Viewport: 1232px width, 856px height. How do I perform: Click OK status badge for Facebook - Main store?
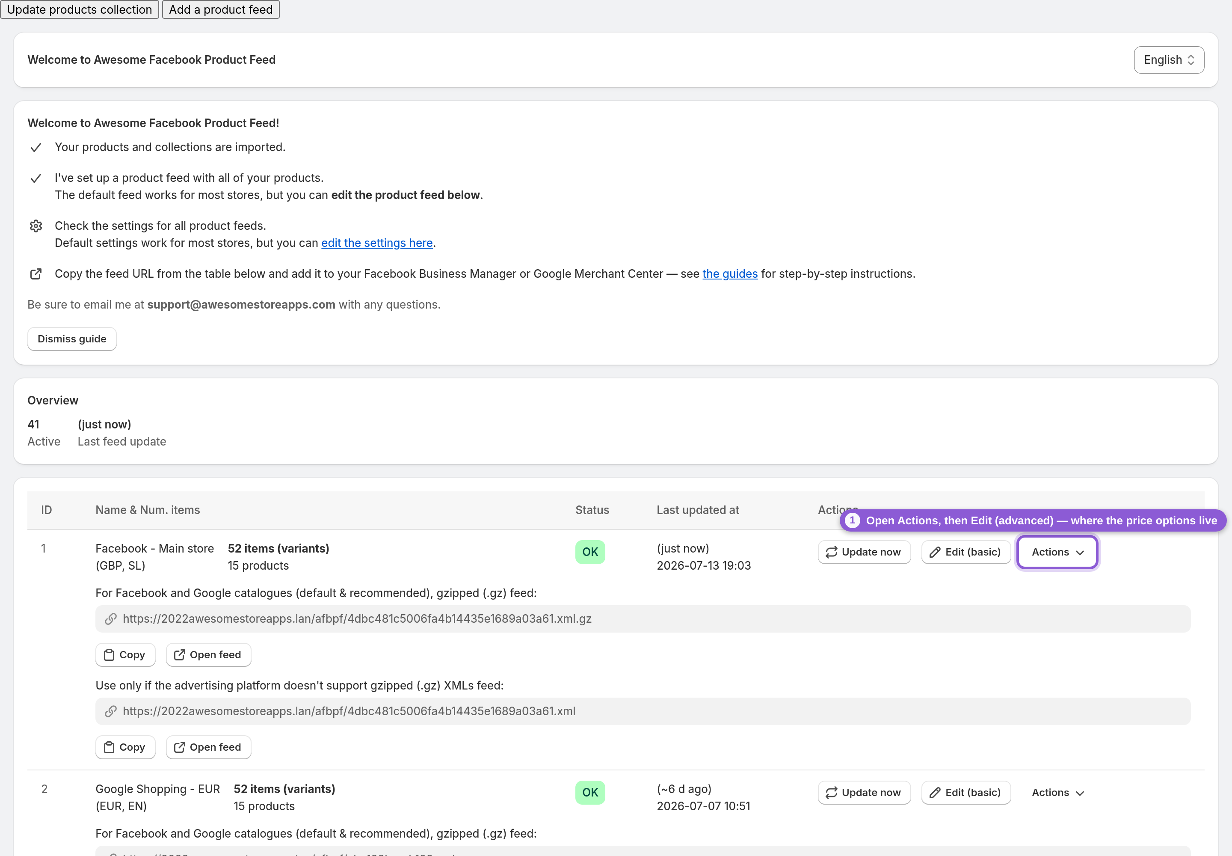pyautogui.click(x=590, y=552)
